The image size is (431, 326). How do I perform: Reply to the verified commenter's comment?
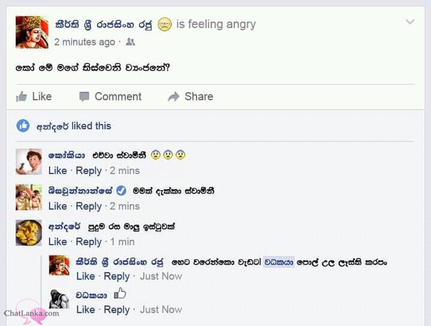click(89, 206)
